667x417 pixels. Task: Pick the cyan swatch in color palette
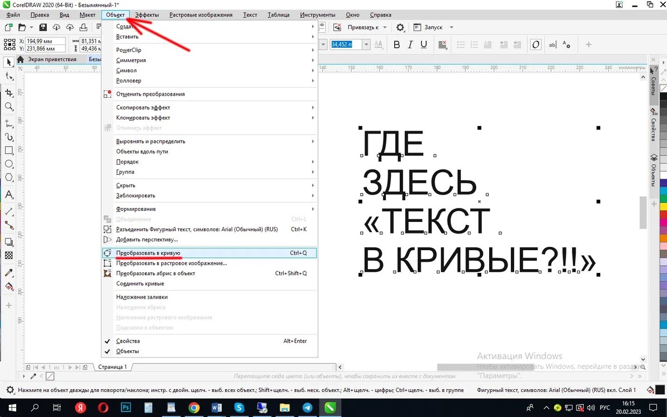click(663, 191)
